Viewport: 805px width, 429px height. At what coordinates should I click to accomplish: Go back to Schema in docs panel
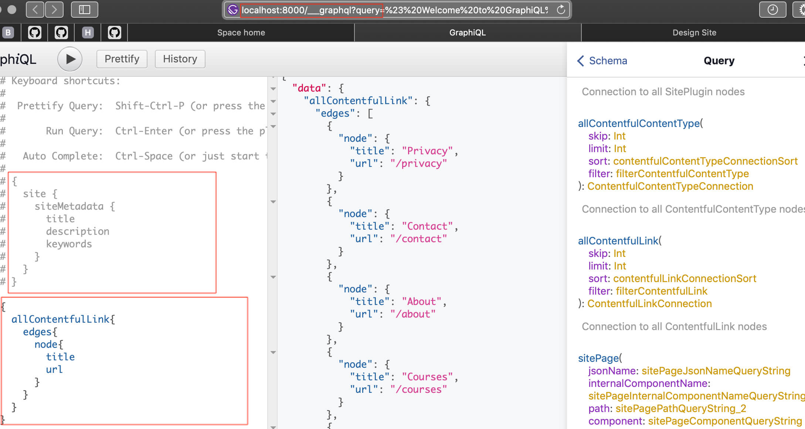(602, 61)
